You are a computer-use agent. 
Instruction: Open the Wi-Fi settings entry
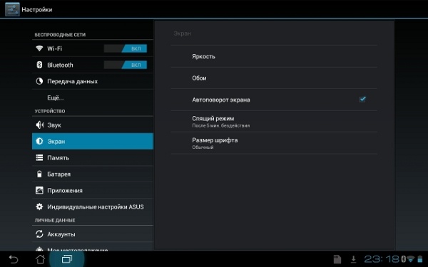[93, 48]
